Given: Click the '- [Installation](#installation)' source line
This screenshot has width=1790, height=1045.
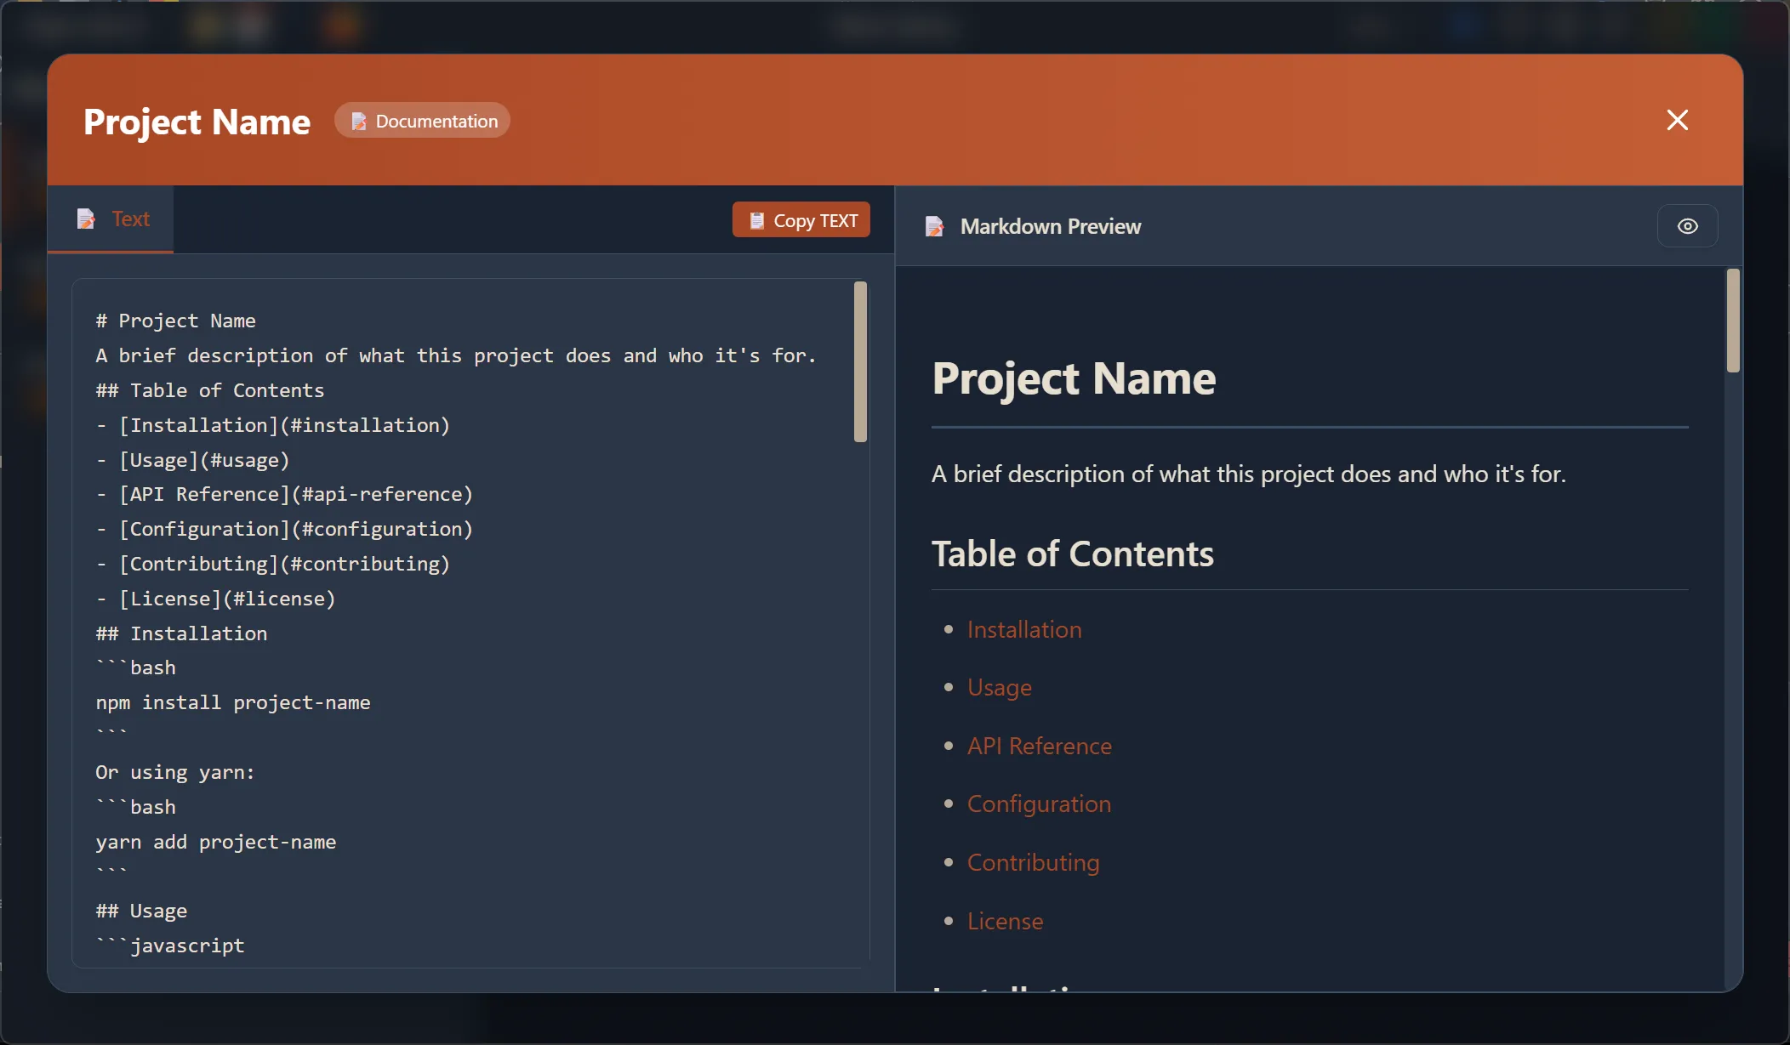Looking at the screenshot, I should point(273,425).
